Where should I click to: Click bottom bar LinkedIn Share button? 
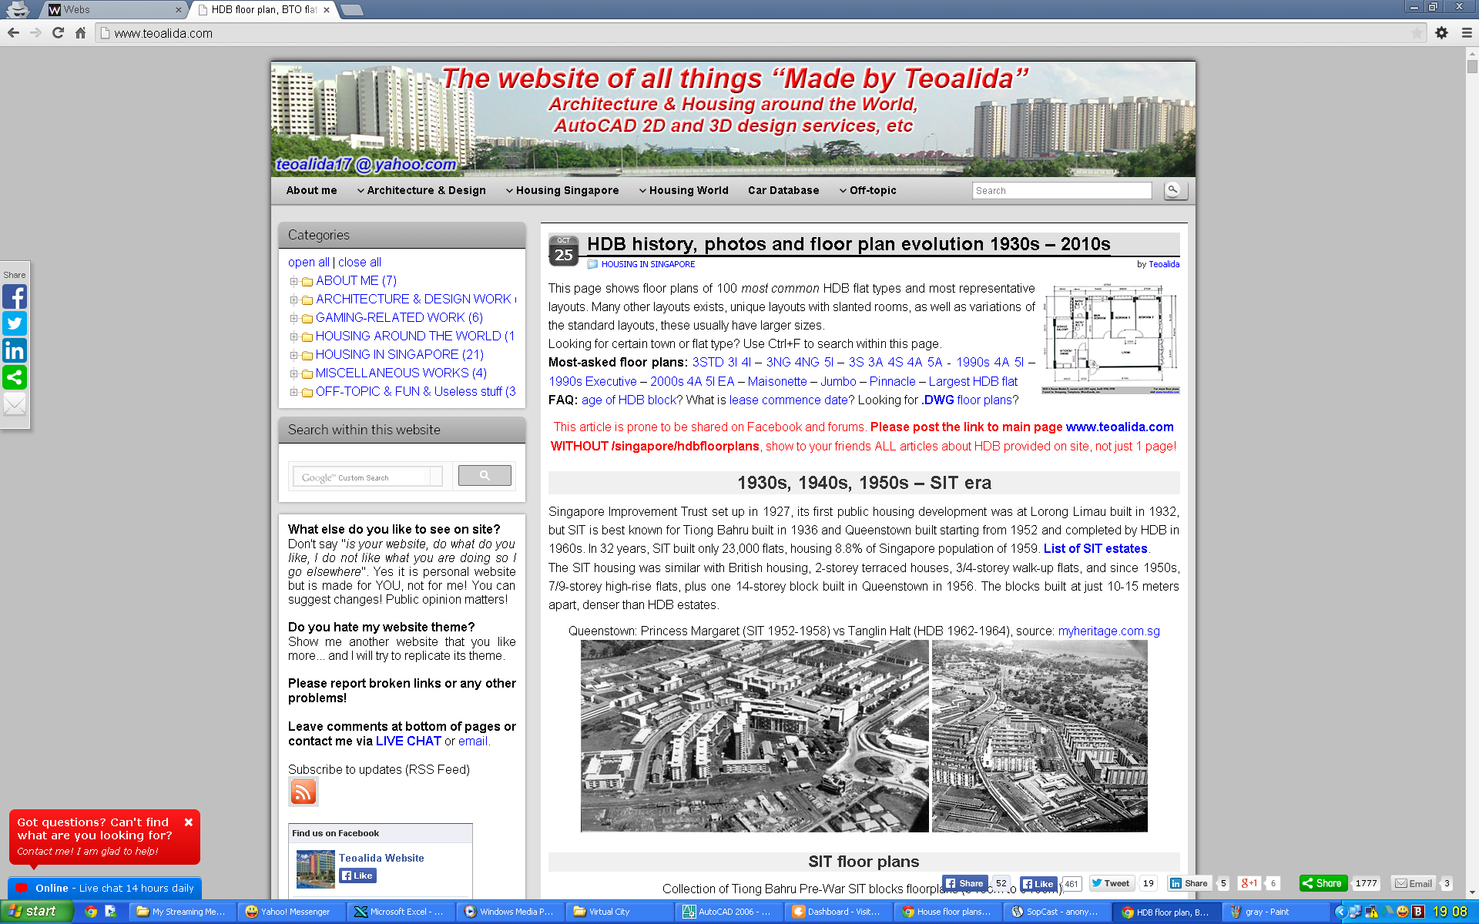tap(1189, 883)
